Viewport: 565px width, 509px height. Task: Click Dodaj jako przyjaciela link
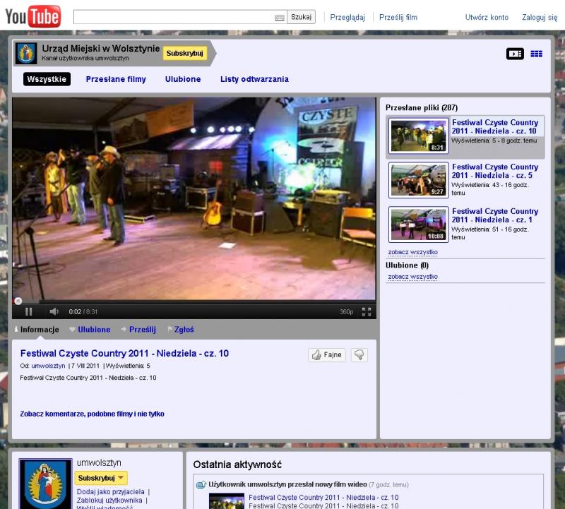(111, 492)
